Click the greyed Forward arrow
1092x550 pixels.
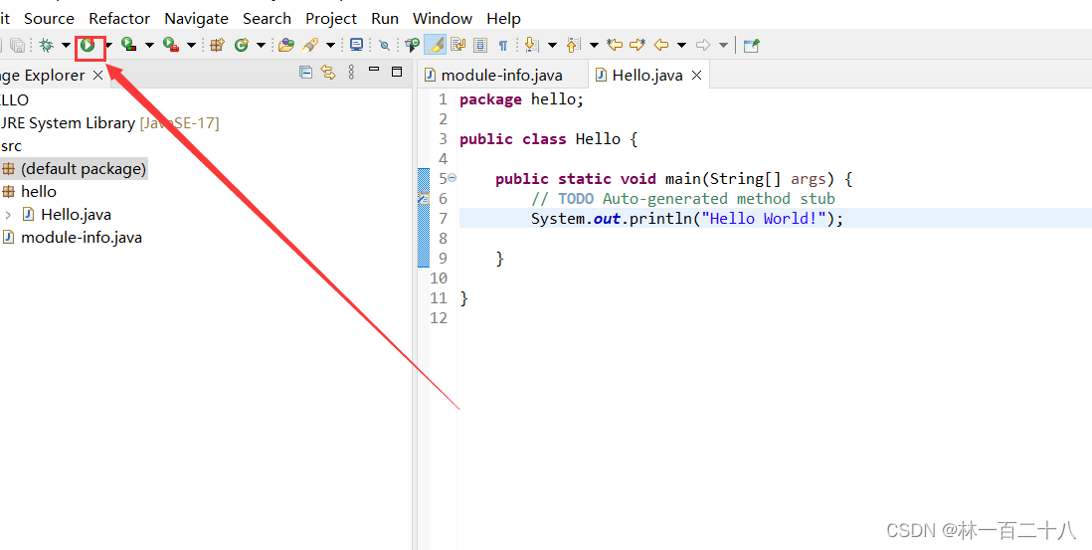tap(703, 46)
